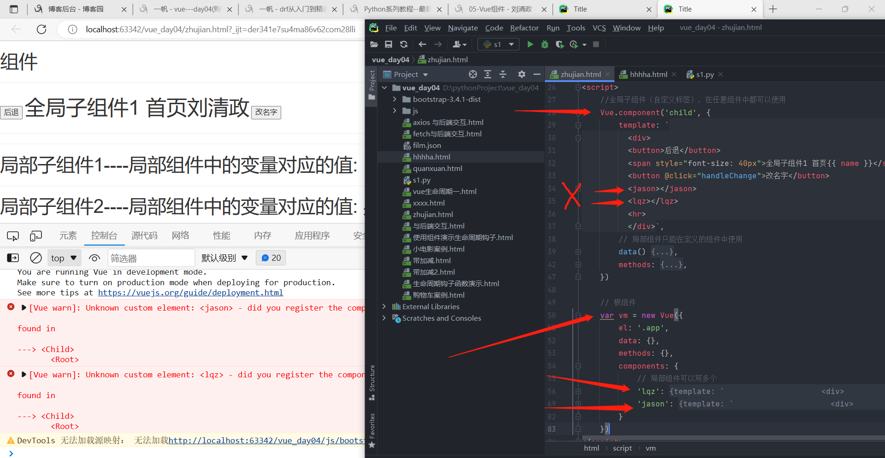Switch to the s1.py editor tab
The height and width of the screenshot is (458, 885).
[x=705, y=74]
